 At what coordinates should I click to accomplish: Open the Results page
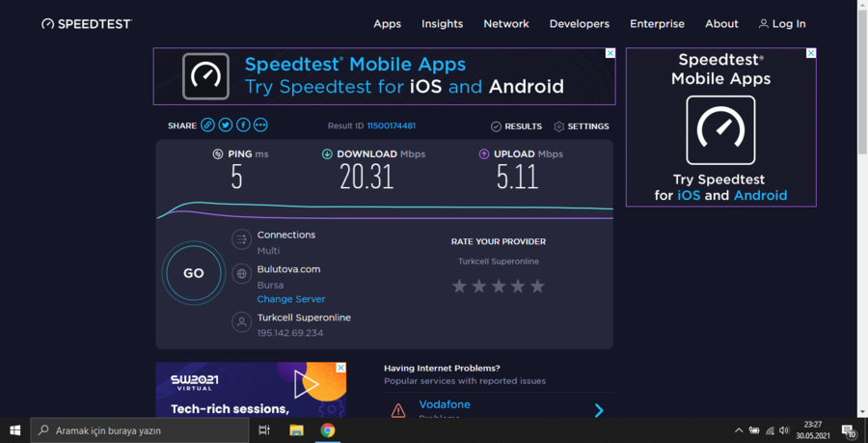point(517,126)
